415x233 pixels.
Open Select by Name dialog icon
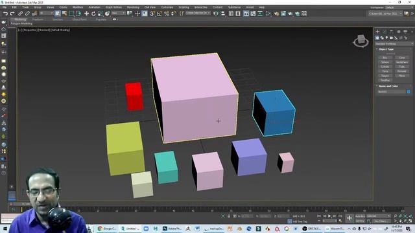pyautogui.click(x=64, y=14)
